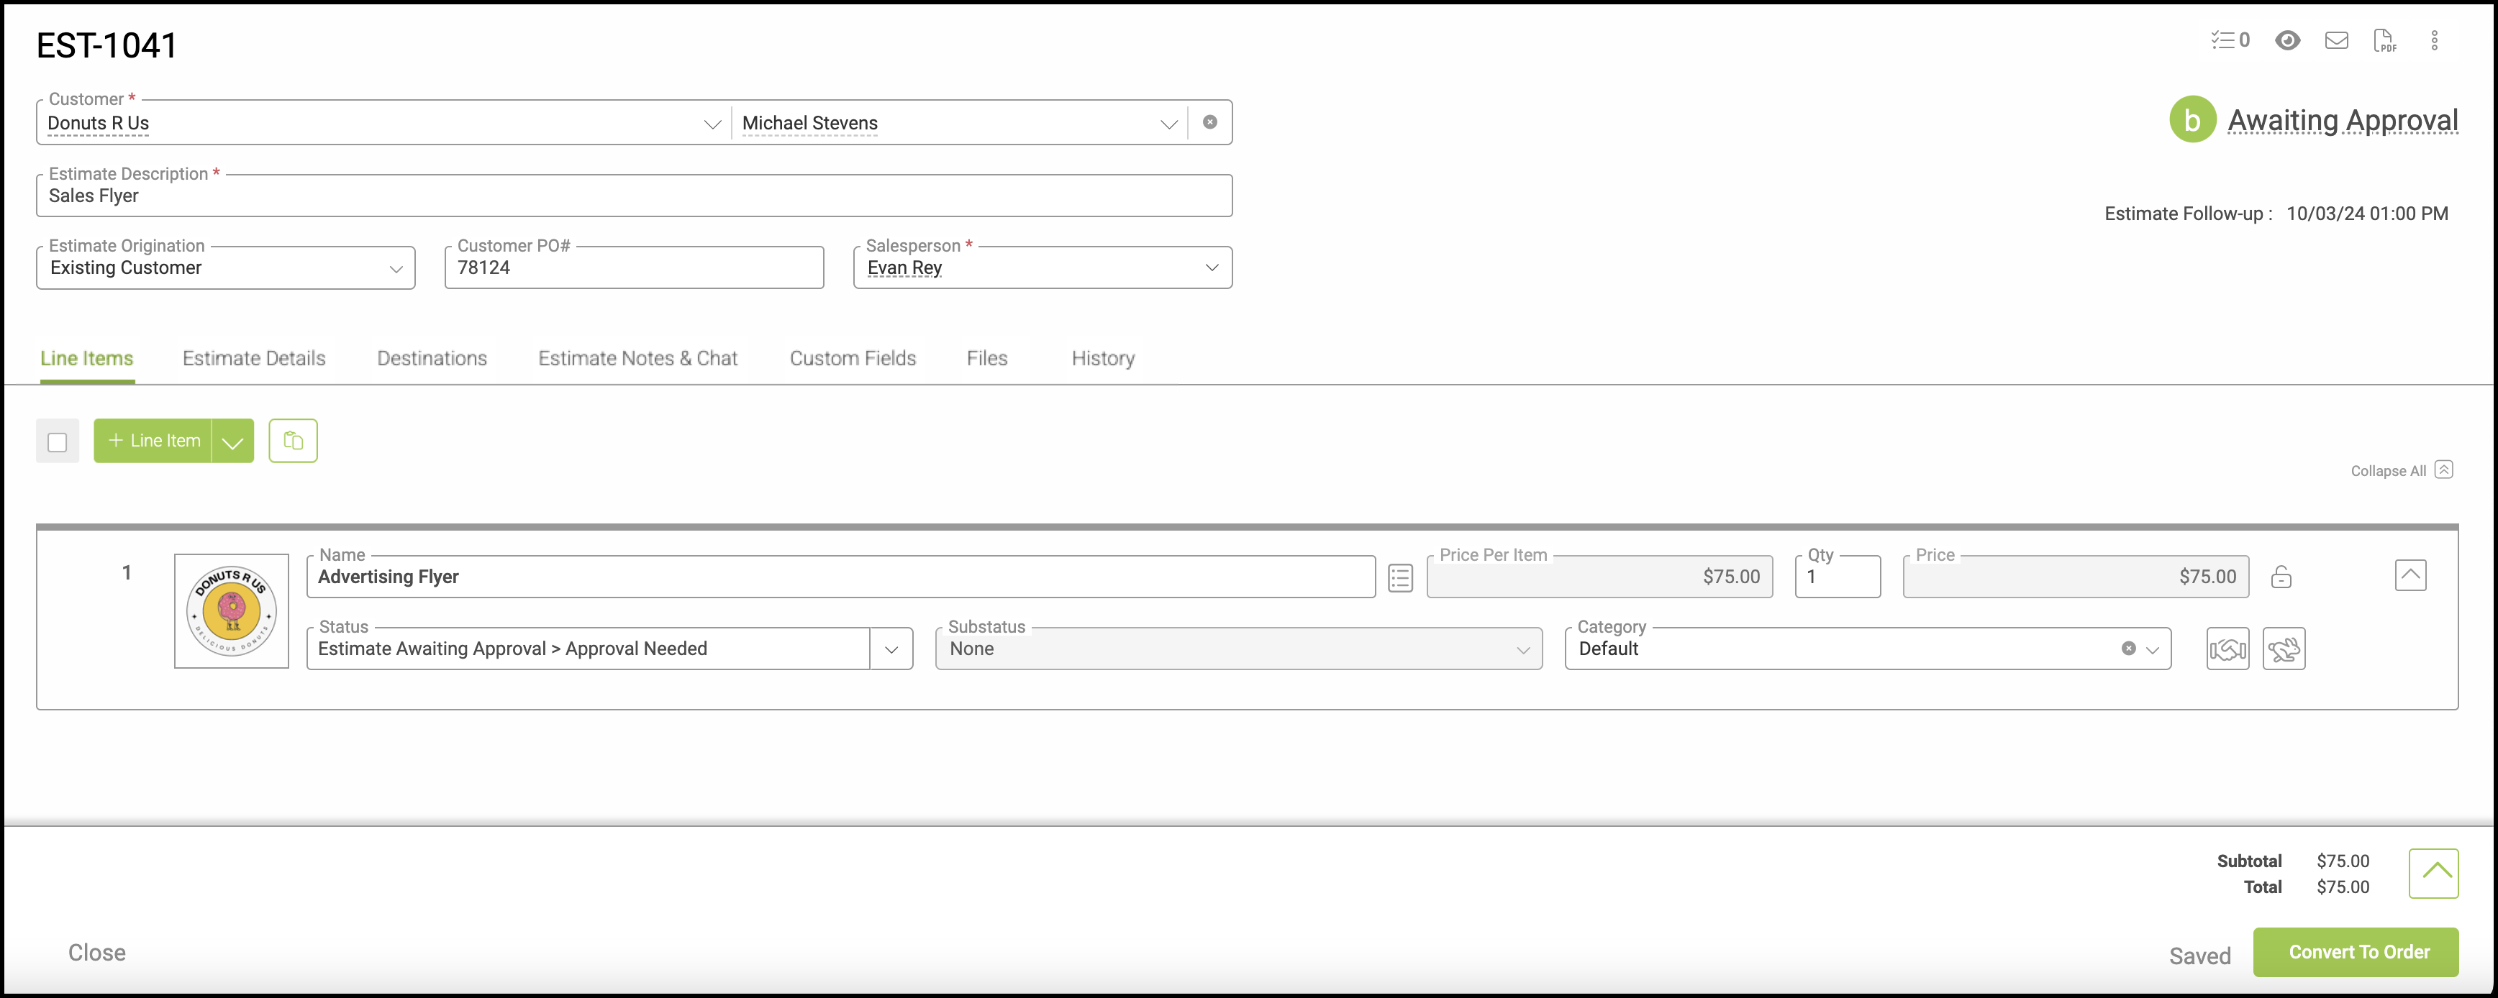
Task: Click the green status circle badge
Action: 2192,120
